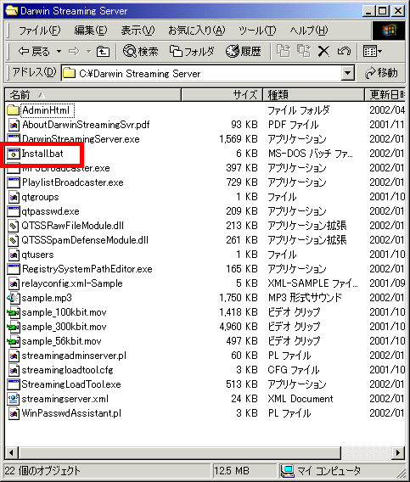Select QTSSRawFileModule.dll file icon

point(13,226)
